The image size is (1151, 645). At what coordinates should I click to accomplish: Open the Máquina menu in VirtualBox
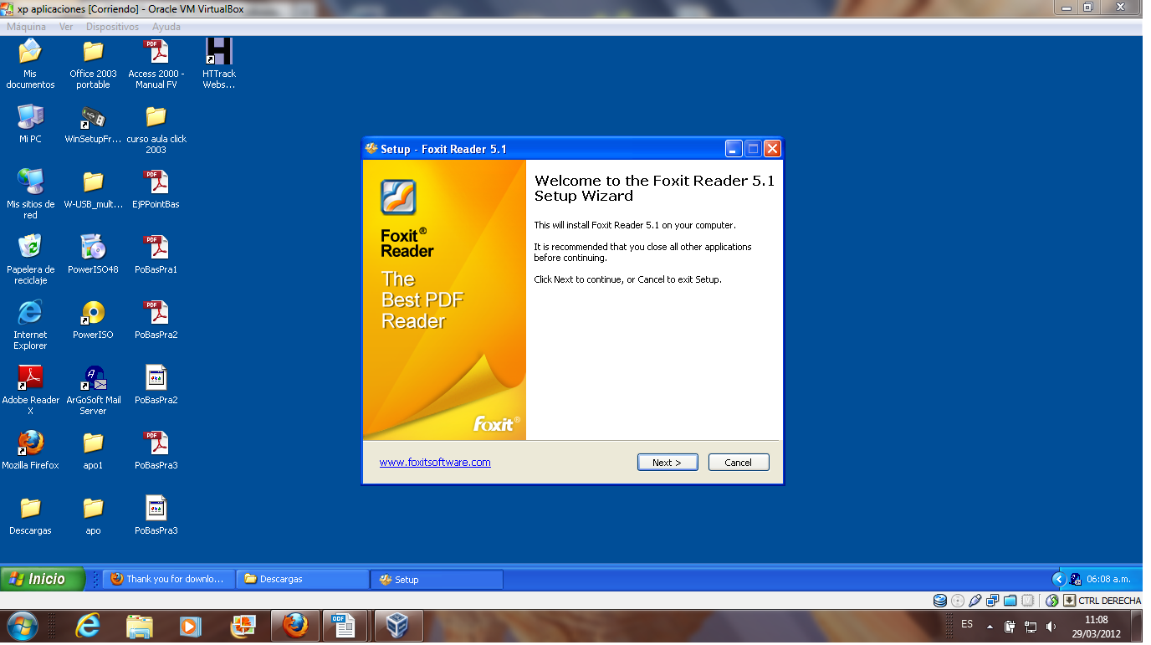tap(27, 27)
